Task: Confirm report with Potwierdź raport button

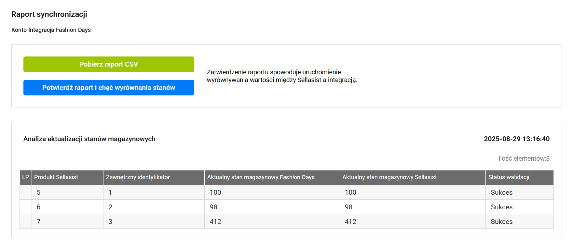Action: pyautogui.click(x=109, y=88)
